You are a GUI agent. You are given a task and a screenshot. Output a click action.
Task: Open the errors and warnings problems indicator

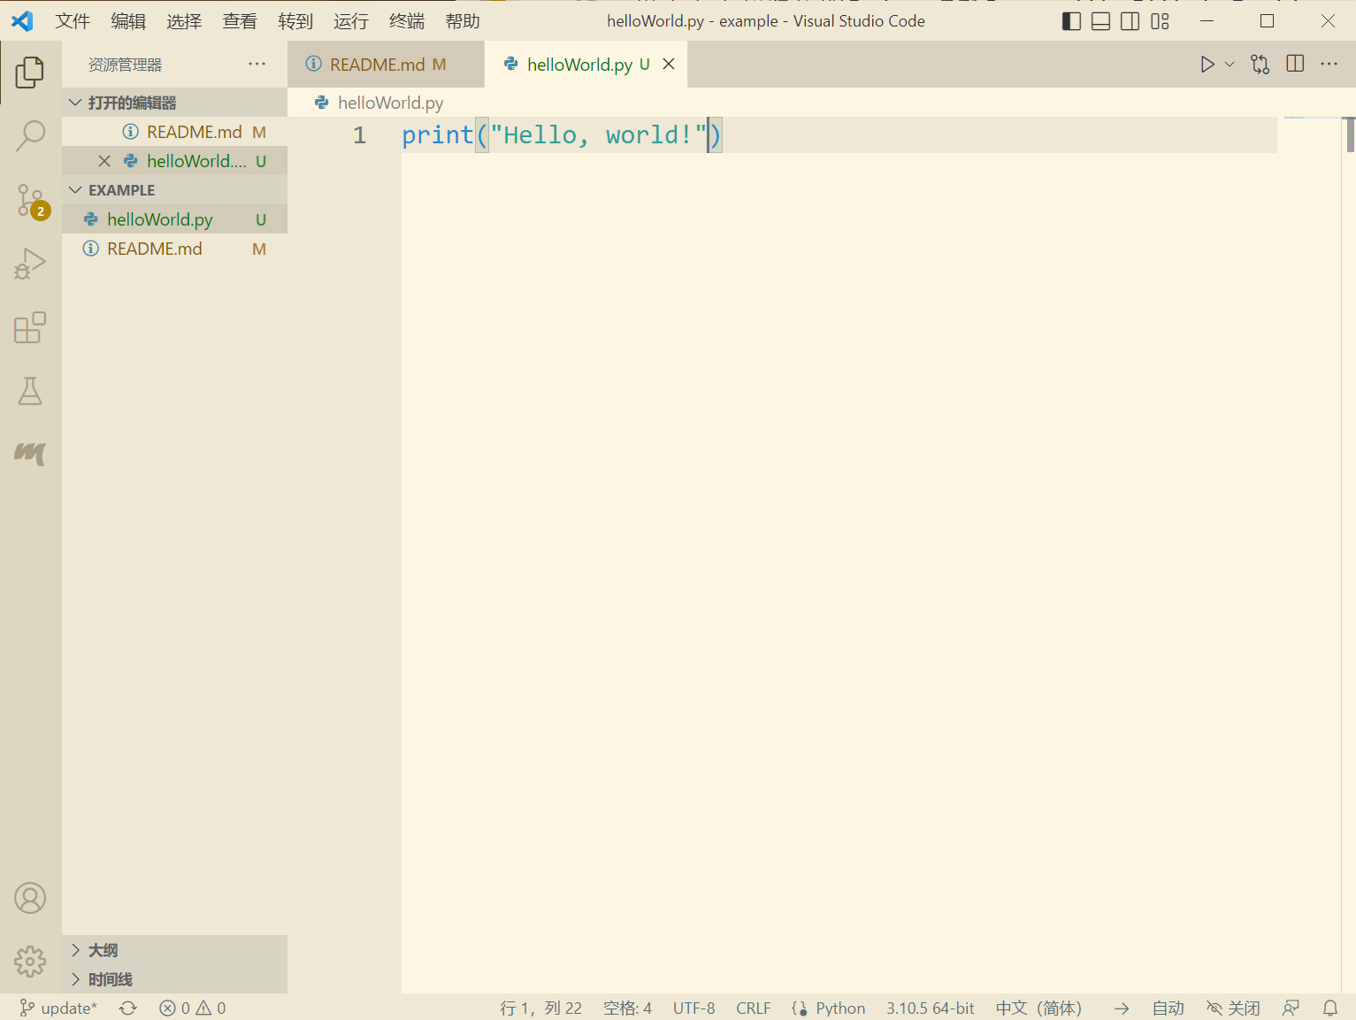pos(192,1008)
